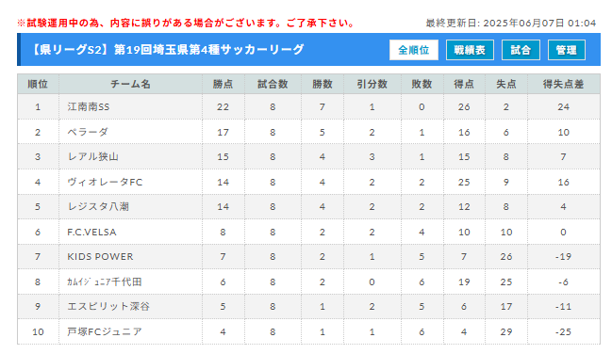Screen dimensions: 612x354
Task: Open the 試合 tab
Action: [x=521, y=50]
